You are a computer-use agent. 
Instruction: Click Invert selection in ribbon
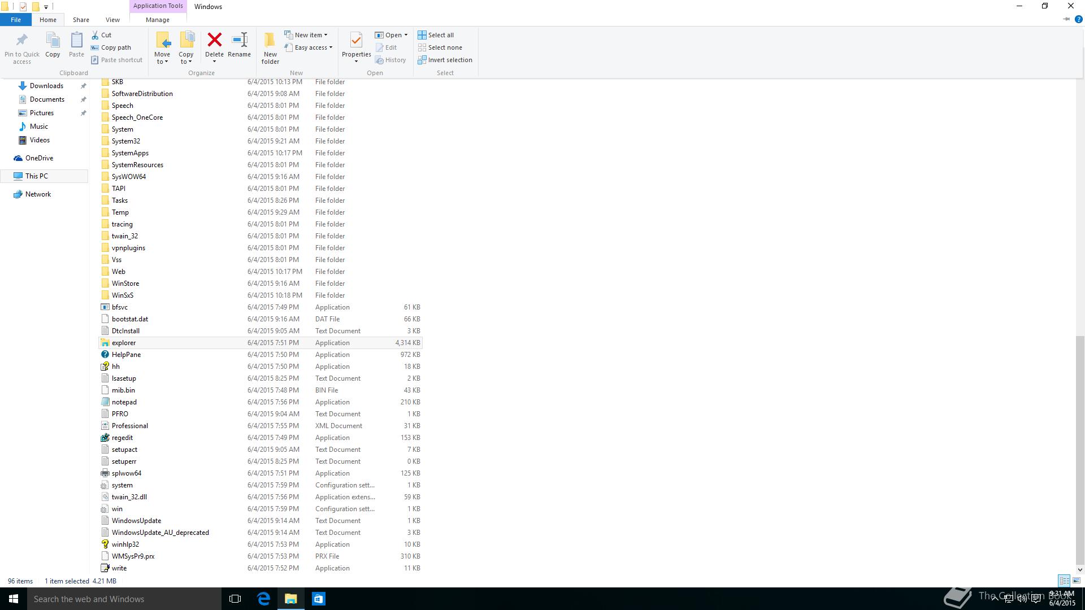tap(445, 60)
